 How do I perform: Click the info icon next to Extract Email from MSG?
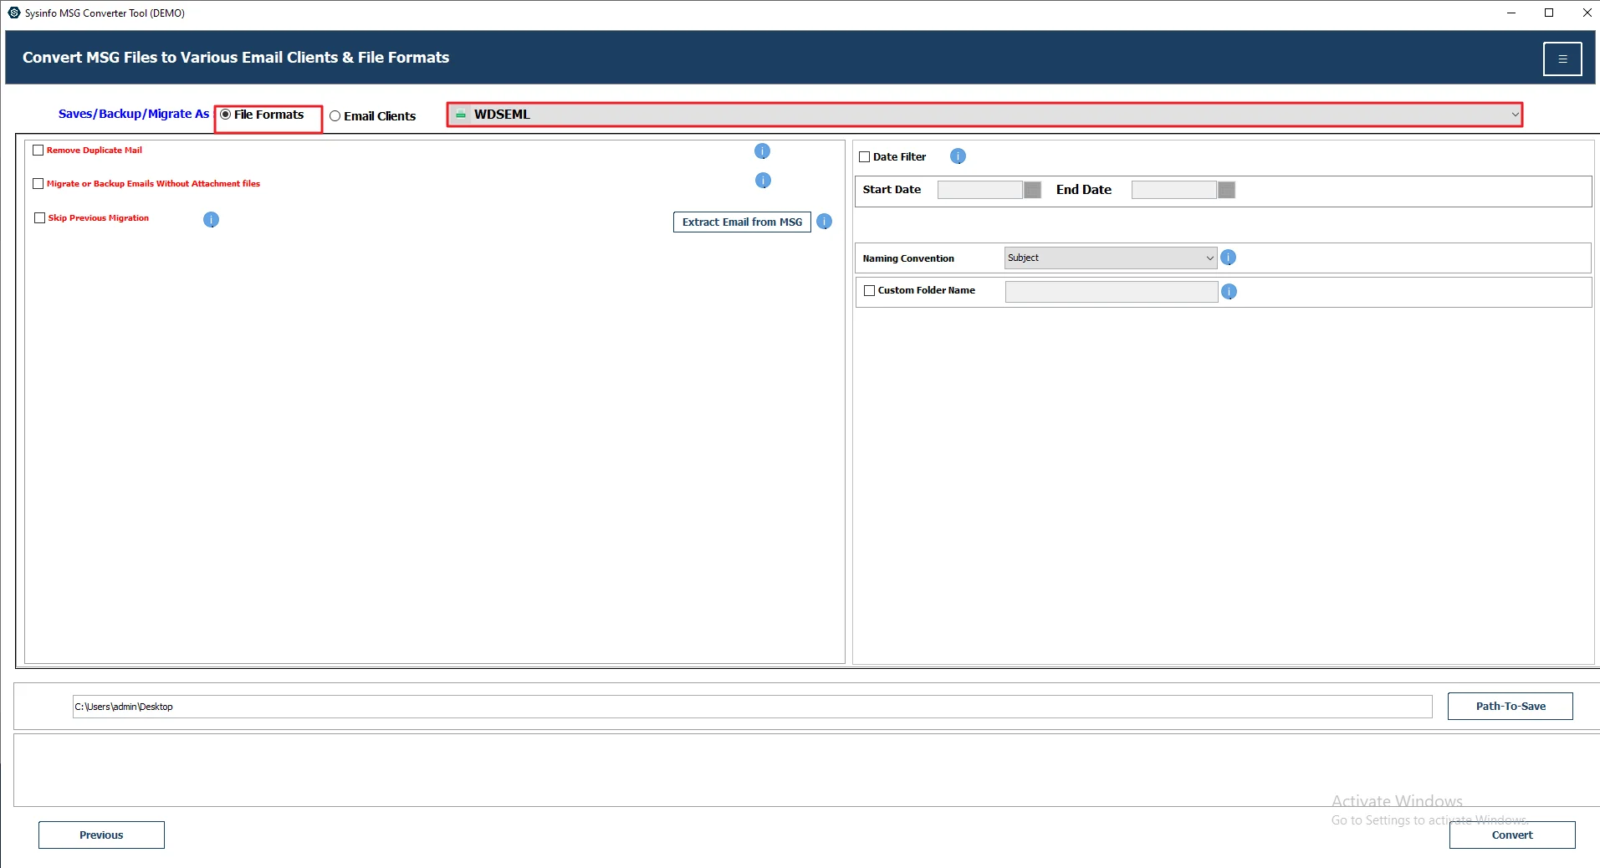tap(824, 222)
